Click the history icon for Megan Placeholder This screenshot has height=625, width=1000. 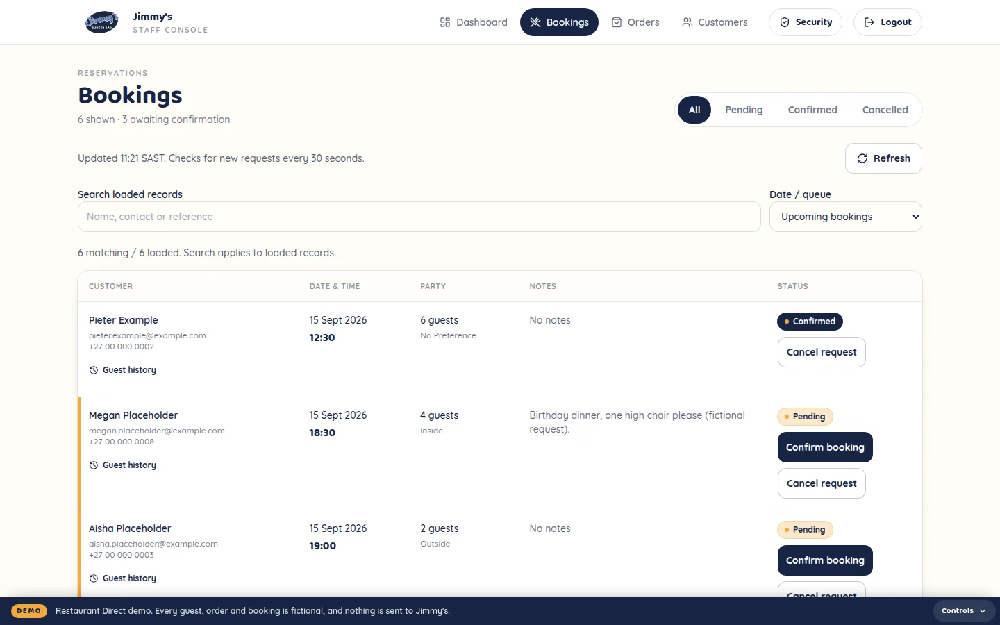click(x=94, y=465)
